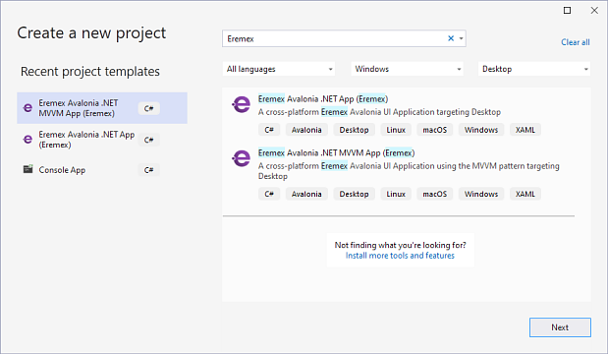Image resolution: width=608 pixels, height=354 pixels.
Task: Open the All languages filter dropdown
Action: click(279, 69)
